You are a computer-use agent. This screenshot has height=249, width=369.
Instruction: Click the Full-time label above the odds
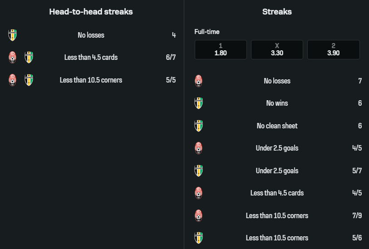tap(207, 32)
